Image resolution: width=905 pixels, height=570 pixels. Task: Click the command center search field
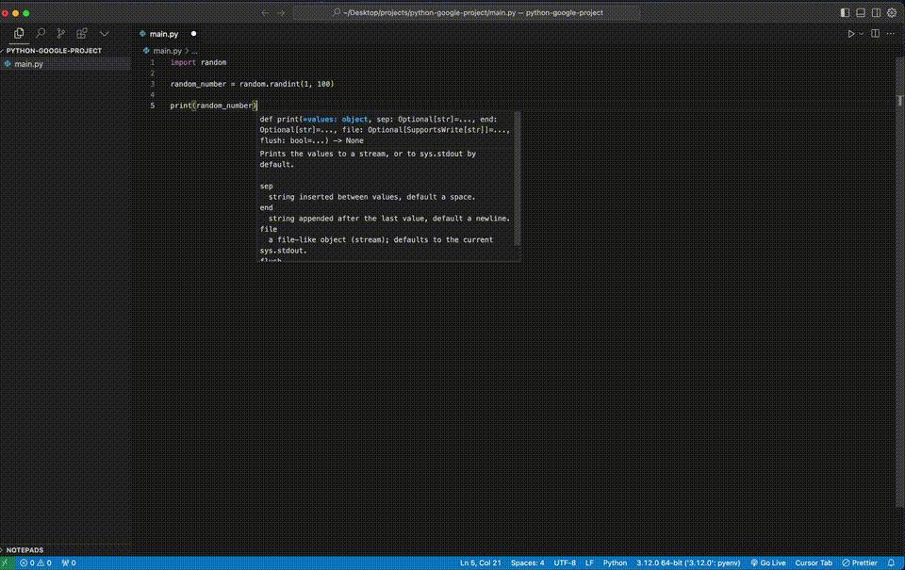469,13
